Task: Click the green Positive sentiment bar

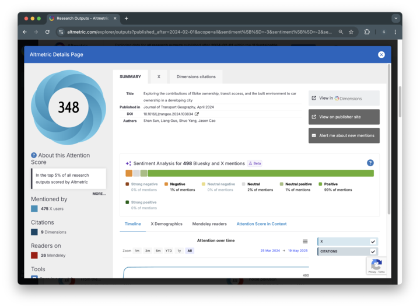Action: tap(260, 173)
